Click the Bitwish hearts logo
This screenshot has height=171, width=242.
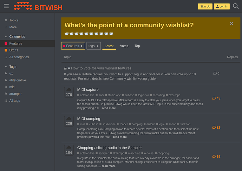coord(23,6)
